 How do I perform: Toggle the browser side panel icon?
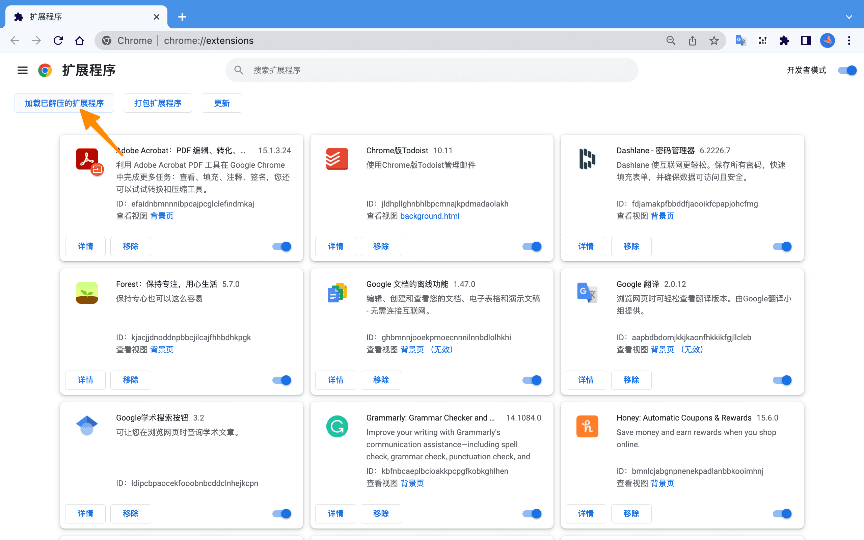tap(806, 41)
